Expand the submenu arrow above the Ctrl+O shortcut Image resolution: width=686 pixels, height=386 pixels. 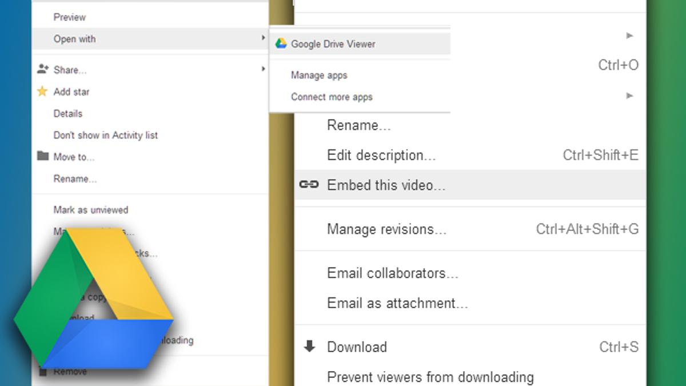[629, 35]
